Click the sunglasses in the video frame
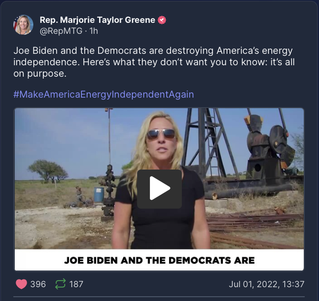The width and height of the screenshot is (319, 301). [161, 134]
